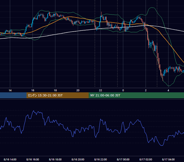Click the 8/17 04:00 time label
This screenshot has width=184, height=162.
[168, 159]
